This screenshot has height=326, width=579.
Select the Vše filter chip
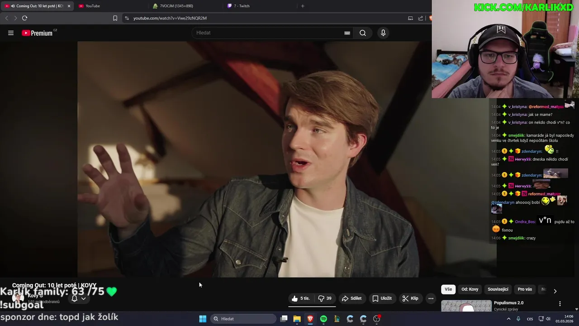pos(448,289)
